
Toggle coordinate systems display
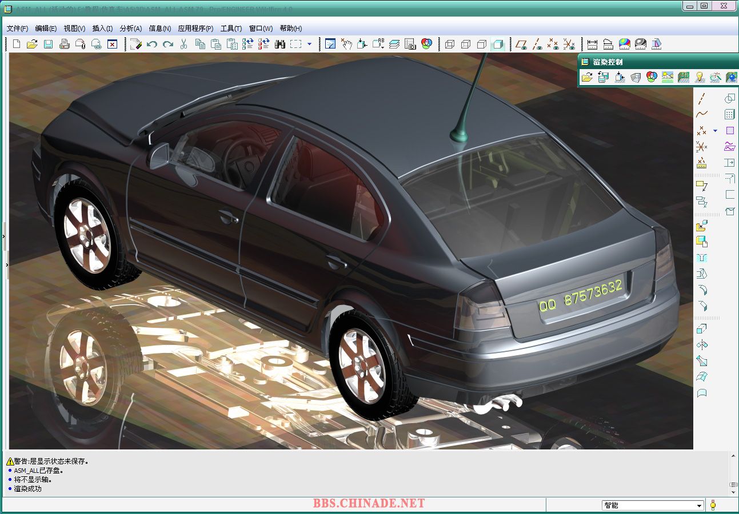tap(569, 44)
